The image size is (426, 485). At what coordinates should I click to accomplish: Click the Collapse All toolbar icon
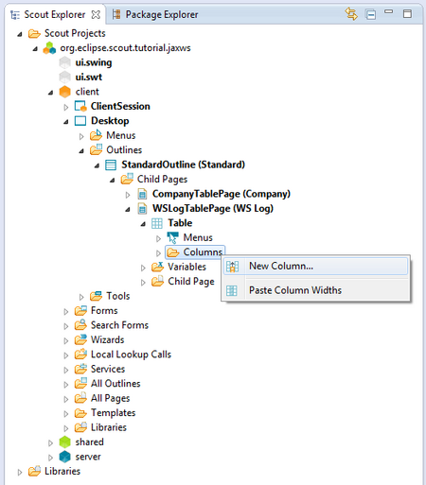(x=370, y=14)
